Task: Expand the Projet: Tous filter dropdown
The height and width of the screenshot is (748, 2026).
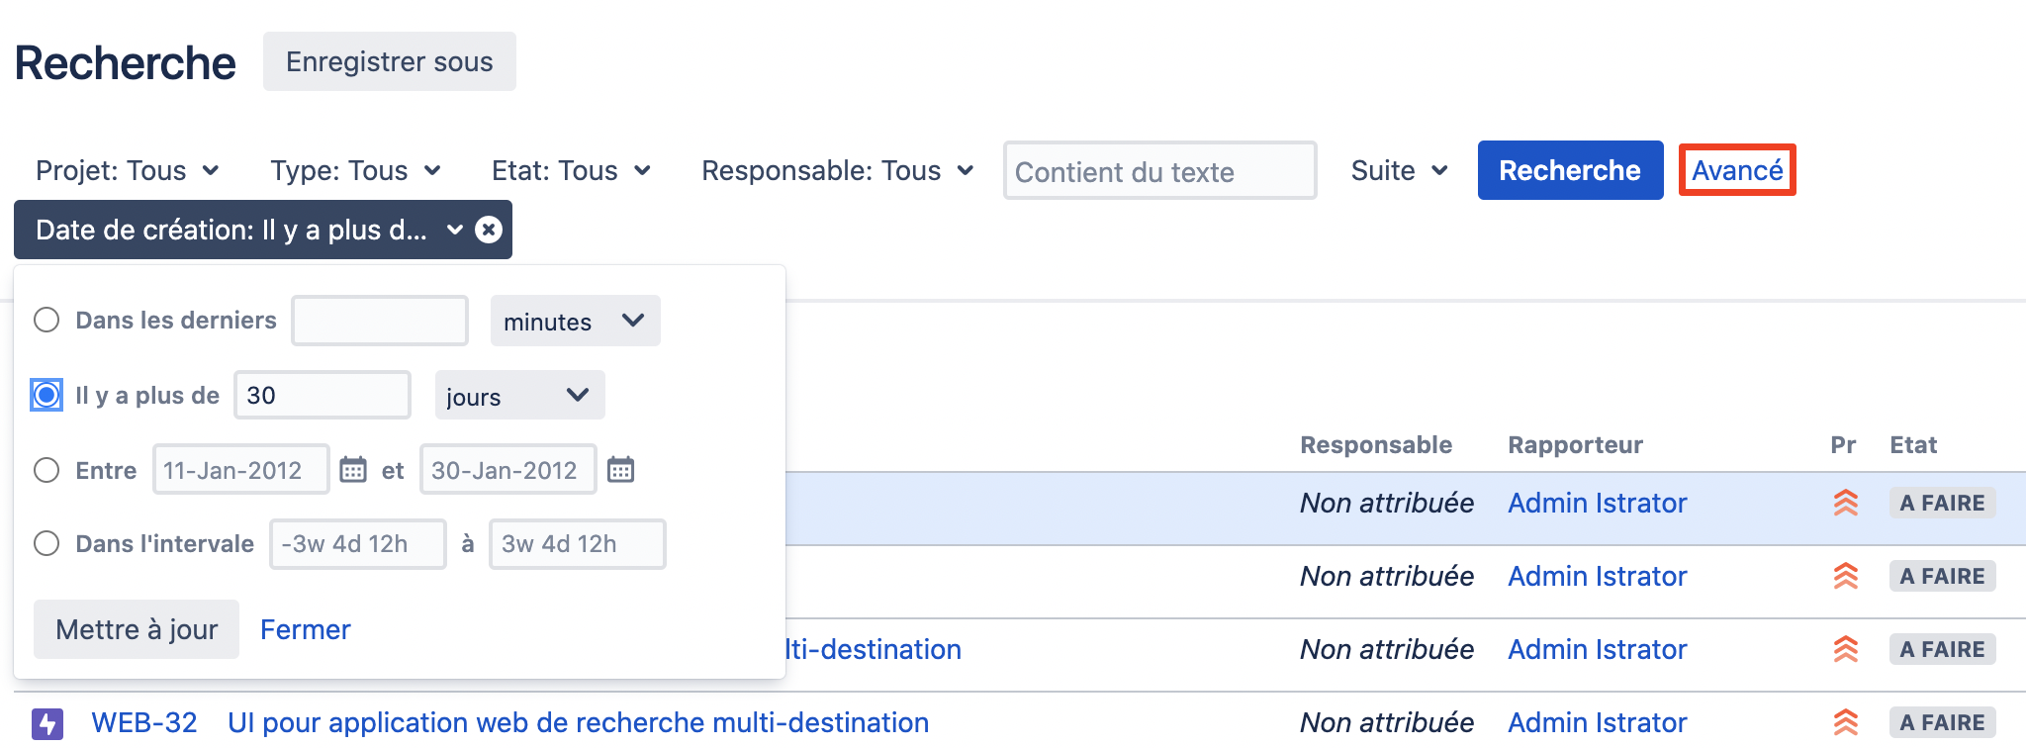Action: [127, 171]
